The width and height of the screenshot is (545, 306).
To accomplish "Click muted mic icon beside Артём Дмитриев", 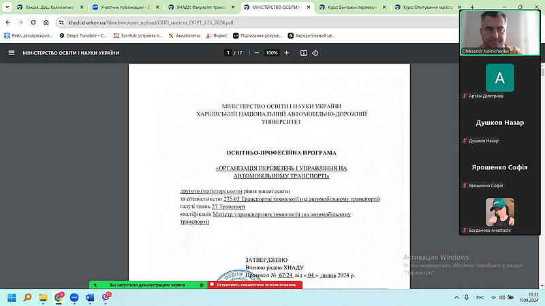I will coord(465,96).
